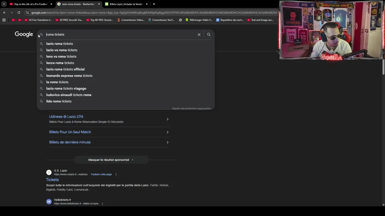Open Billets Pour Un Seul Match

click(x=70, y=132)
